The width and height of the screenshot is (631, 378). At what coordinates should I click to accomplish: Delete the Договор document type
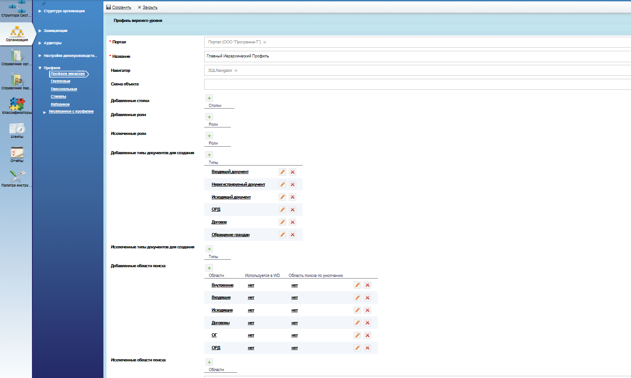click(293, 222)
